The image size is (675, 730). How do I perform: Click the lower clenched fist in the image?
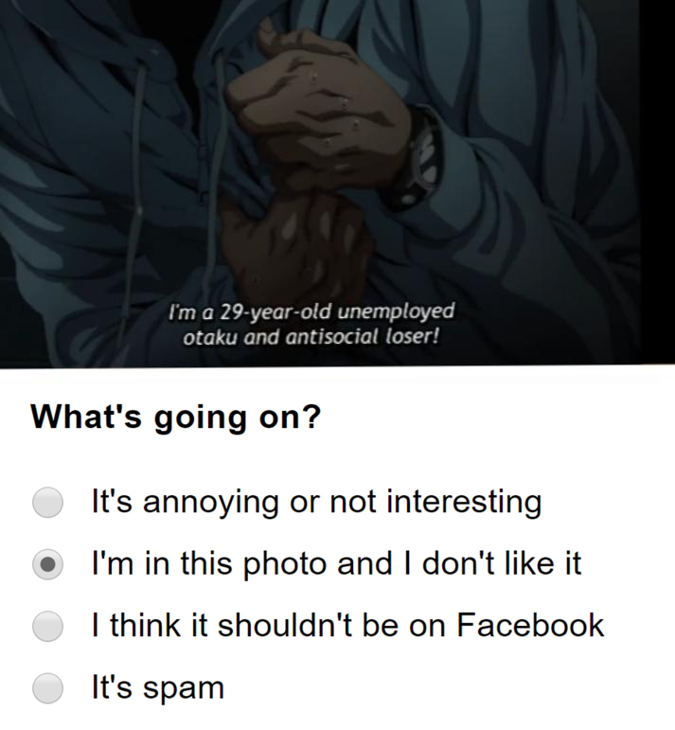pyautogui.click(x=298, y=247)
